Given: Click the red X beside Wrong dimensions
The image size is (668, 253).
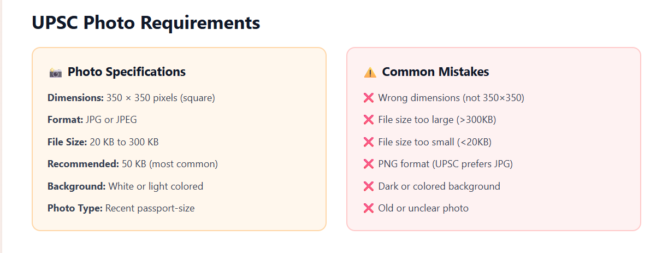Looking at the screenshot, I should pos(368,98).
